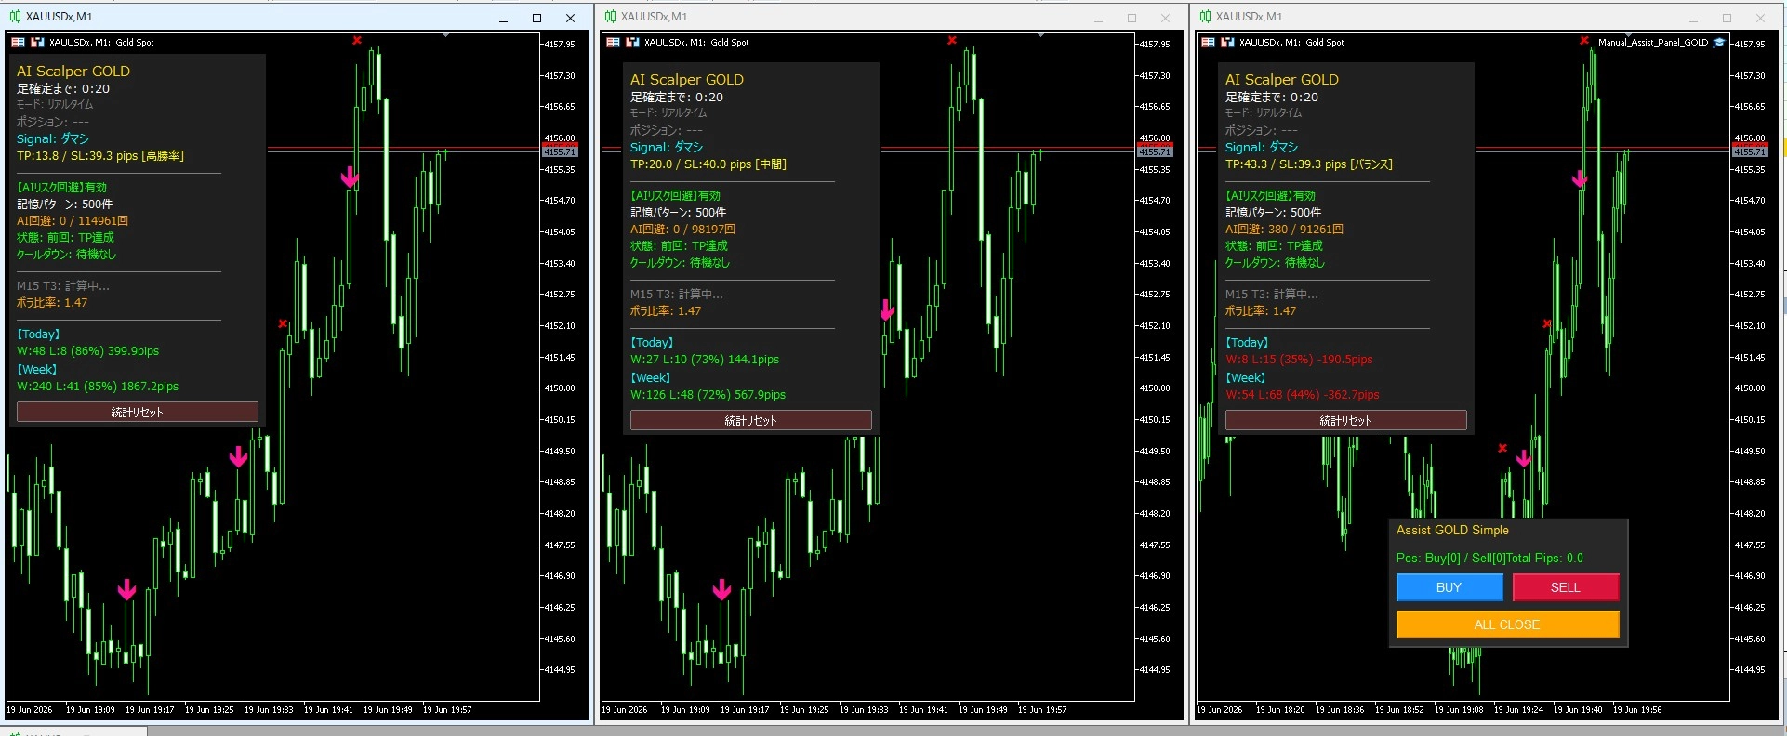The width and height of the screenshot is (1787, 736).
Task: Maximize the middle XAUUSDx,M1 window
Action: click(1132, 18)
